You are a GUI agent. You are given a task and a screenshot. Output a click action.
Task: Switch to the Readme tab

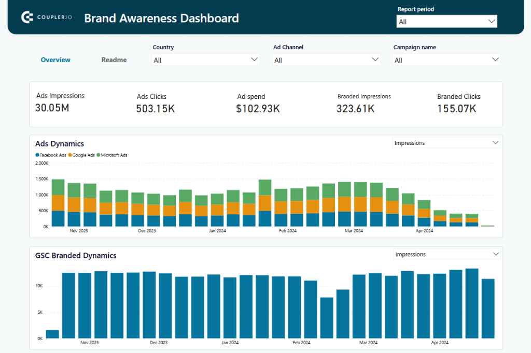114,60
